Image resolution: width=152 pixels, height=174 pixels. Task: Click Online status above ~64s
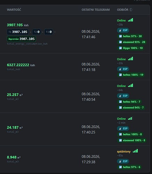click(121, 86)
